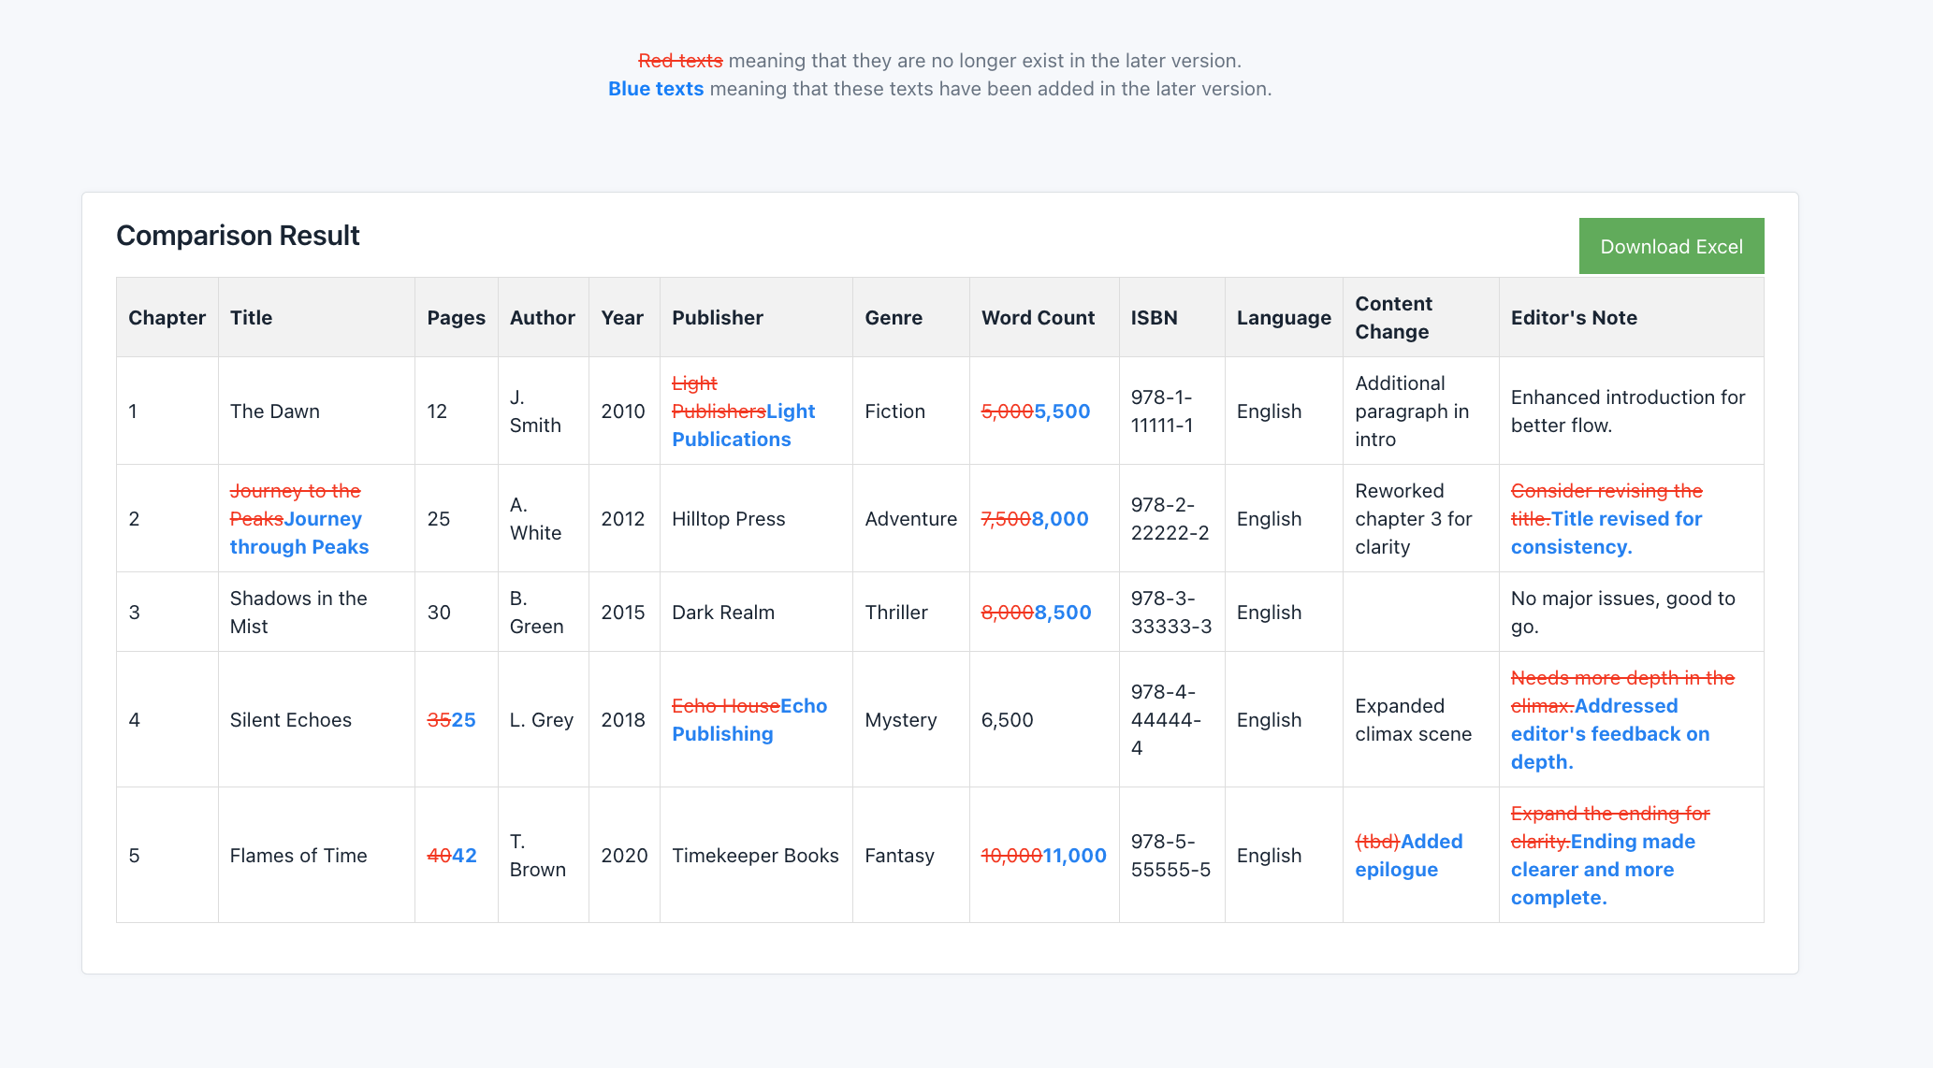The width and height of the screenshot is (1933, 1068).
Task: Click the title cell The Dawn
Action: pos(274,411)
